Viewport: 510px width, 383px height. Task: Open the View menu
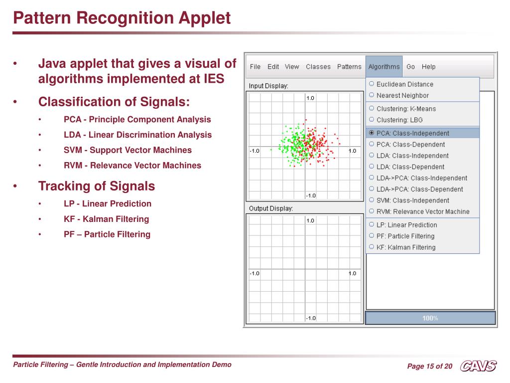292,67
